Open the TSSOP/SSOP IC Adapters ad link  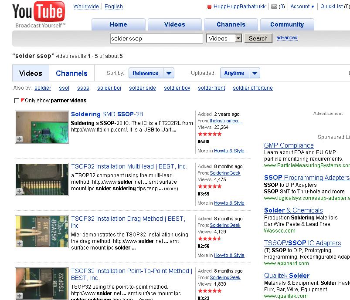click(x=302, y=243)
